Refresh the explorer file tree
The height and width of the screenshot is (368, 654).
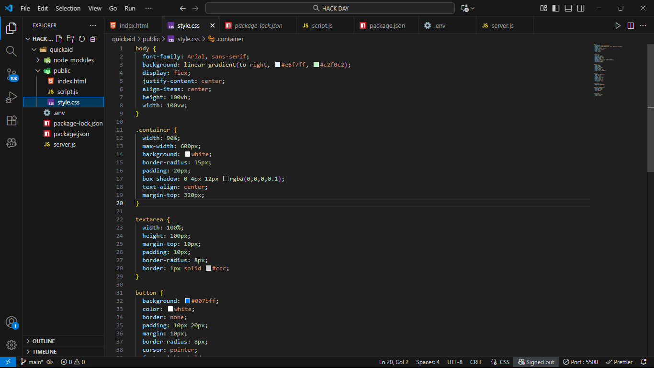(x=82, y=39)
